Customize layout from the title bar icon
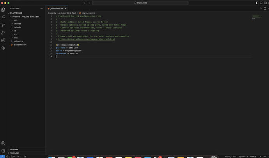 (268, 3)
